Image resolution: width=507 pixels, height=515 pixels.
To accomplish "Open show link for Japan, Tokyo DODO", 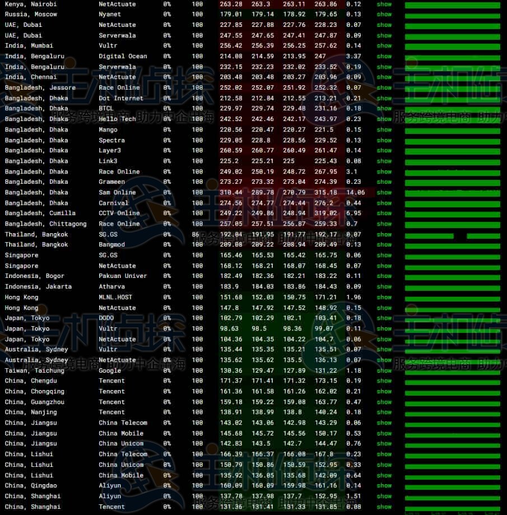I will (384, 318).
